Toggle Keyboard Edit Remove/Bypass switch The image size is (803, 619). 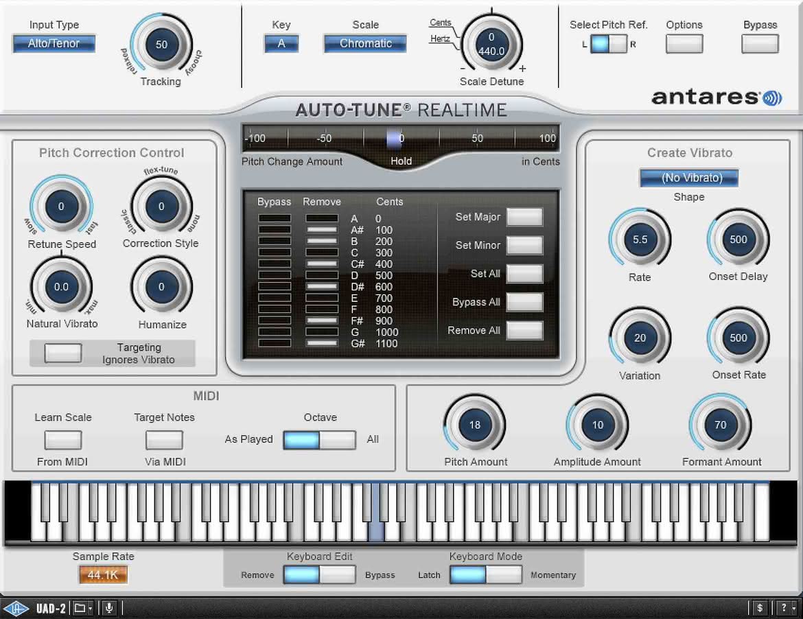(320, 574)
